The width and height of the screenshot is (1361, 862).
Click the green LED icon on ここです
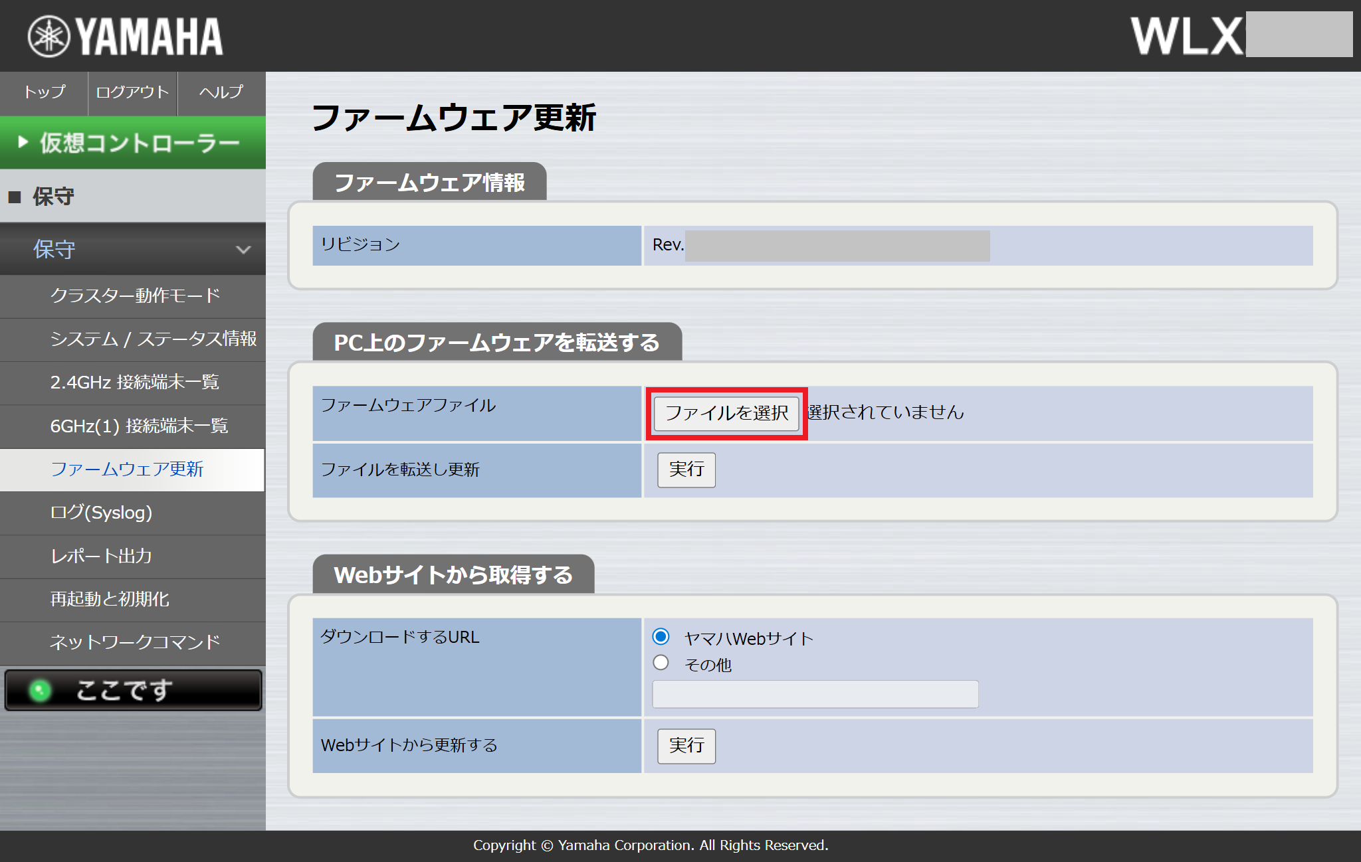(x=40, y=691)
